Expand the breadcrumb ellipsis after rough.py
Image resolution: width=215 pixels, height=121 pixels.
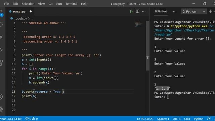32,18
